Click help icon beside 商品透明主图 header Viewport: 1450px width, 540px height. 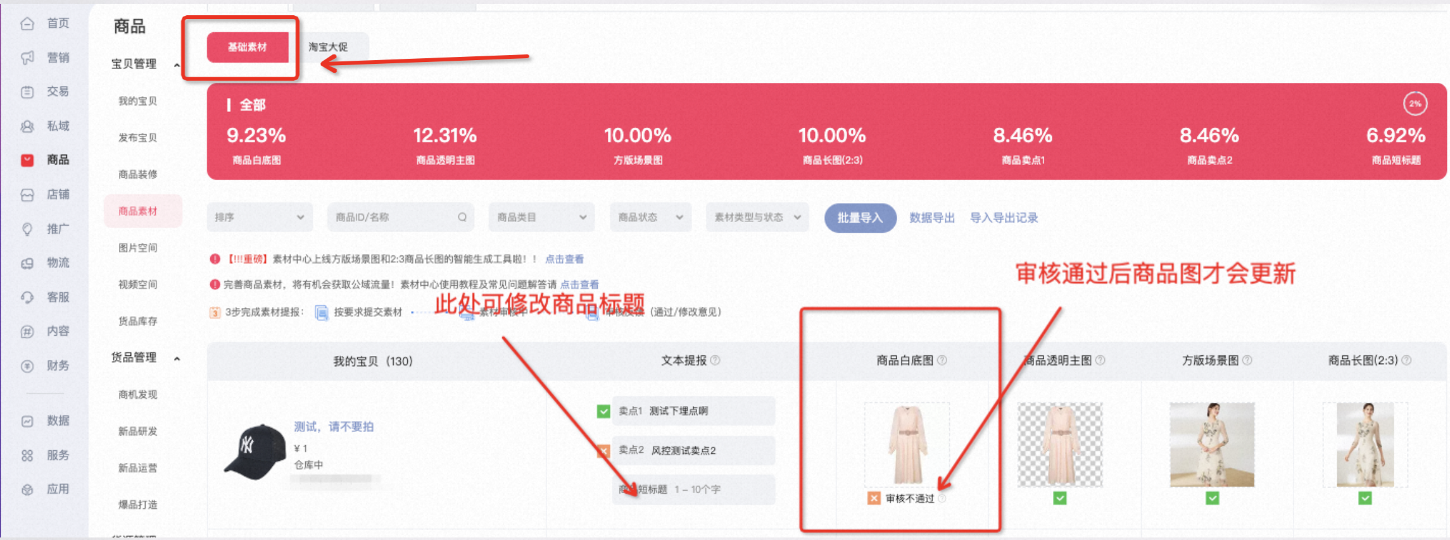[x=1100, y=360]
